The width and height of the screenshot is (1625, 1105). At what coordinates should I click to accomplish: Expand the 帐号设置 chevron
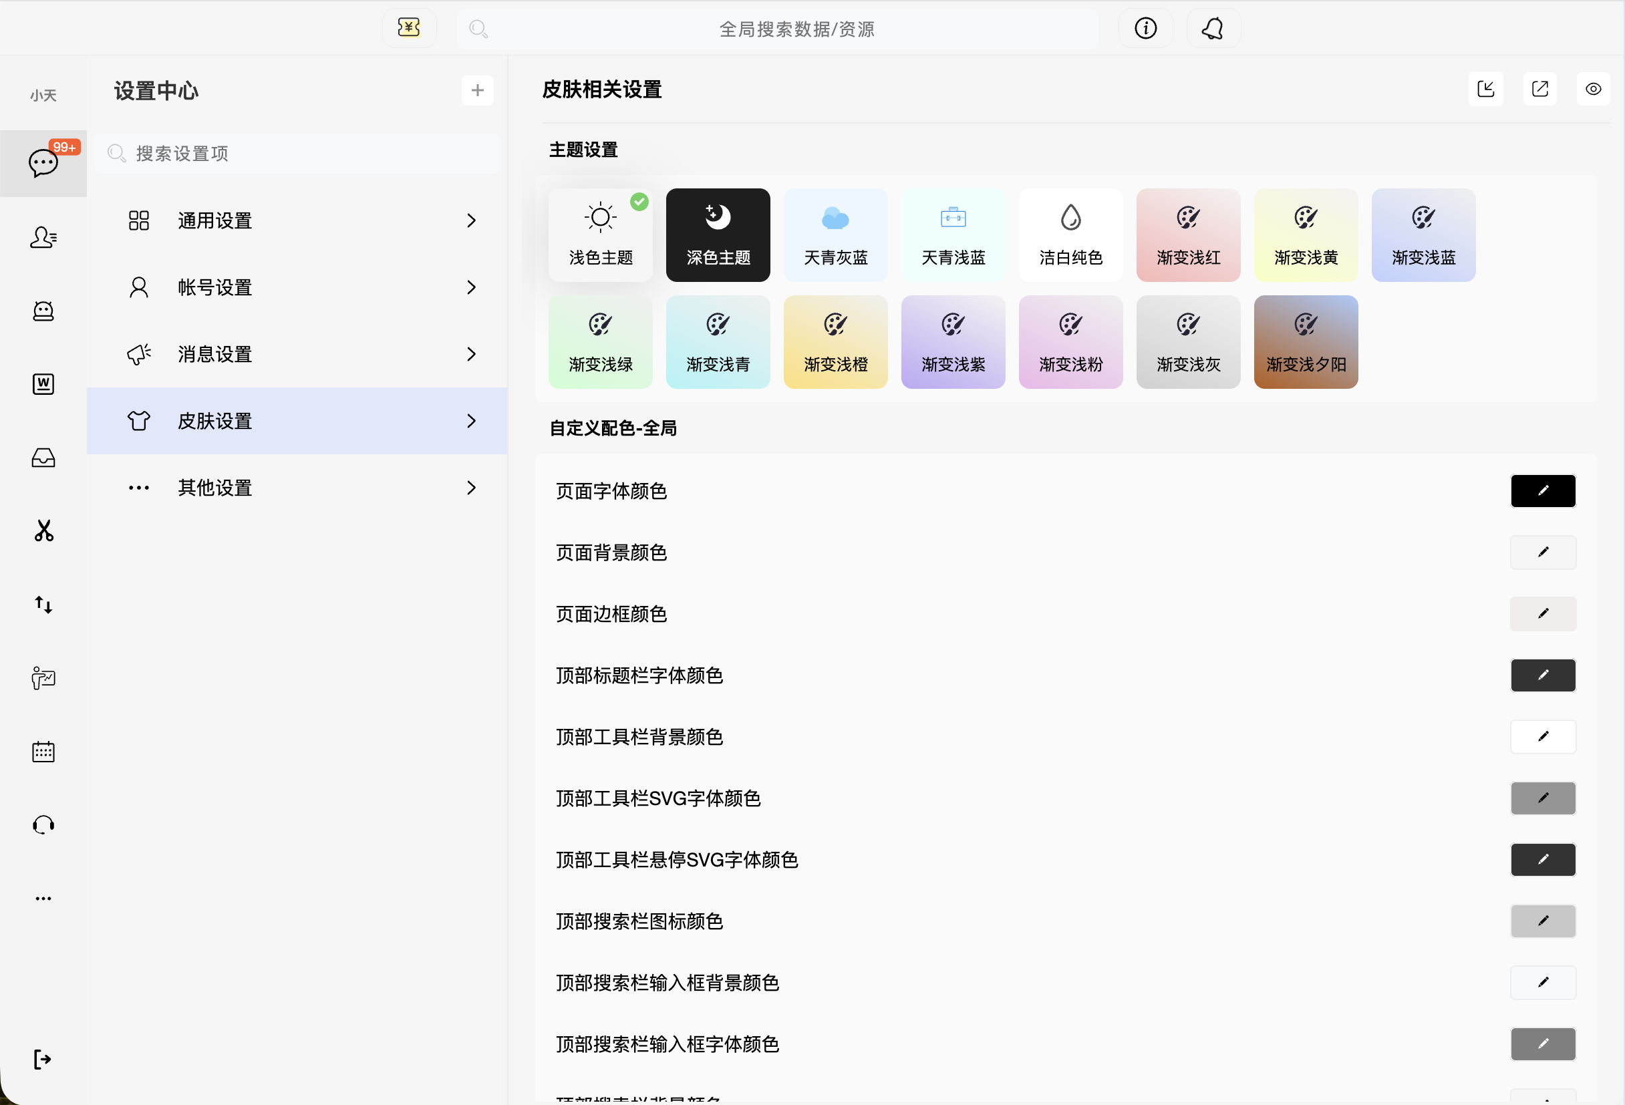coord(471,288)
